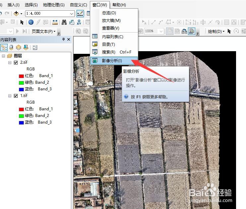Image resolution: width=246 pixels, height=209 pixels.
Task: Click the Focus Data Frame icon
Action: tap(177, 31)
